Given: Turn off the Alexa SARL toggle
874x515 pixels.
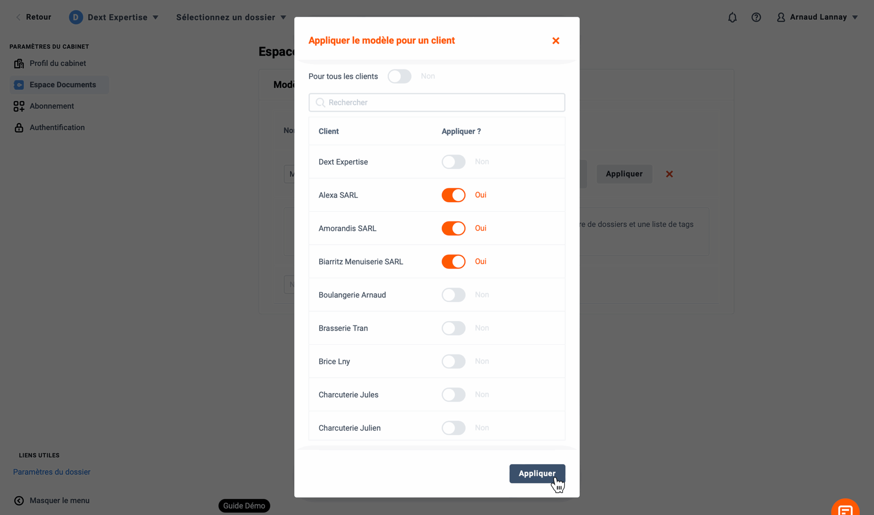Looking at the screenshot, I should click(x=453, y=195).
